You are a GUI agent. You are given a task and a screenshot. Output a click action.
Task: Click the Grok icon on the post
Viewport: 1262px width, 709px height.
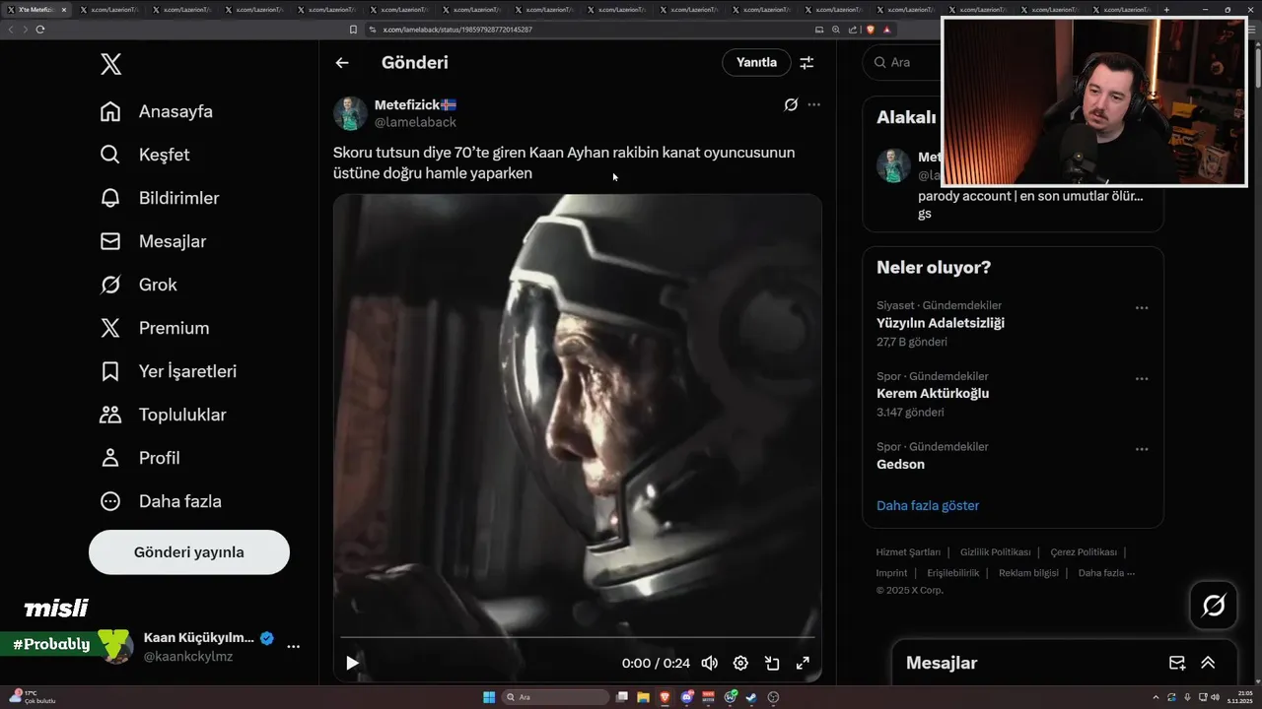(x=791, y=104)
